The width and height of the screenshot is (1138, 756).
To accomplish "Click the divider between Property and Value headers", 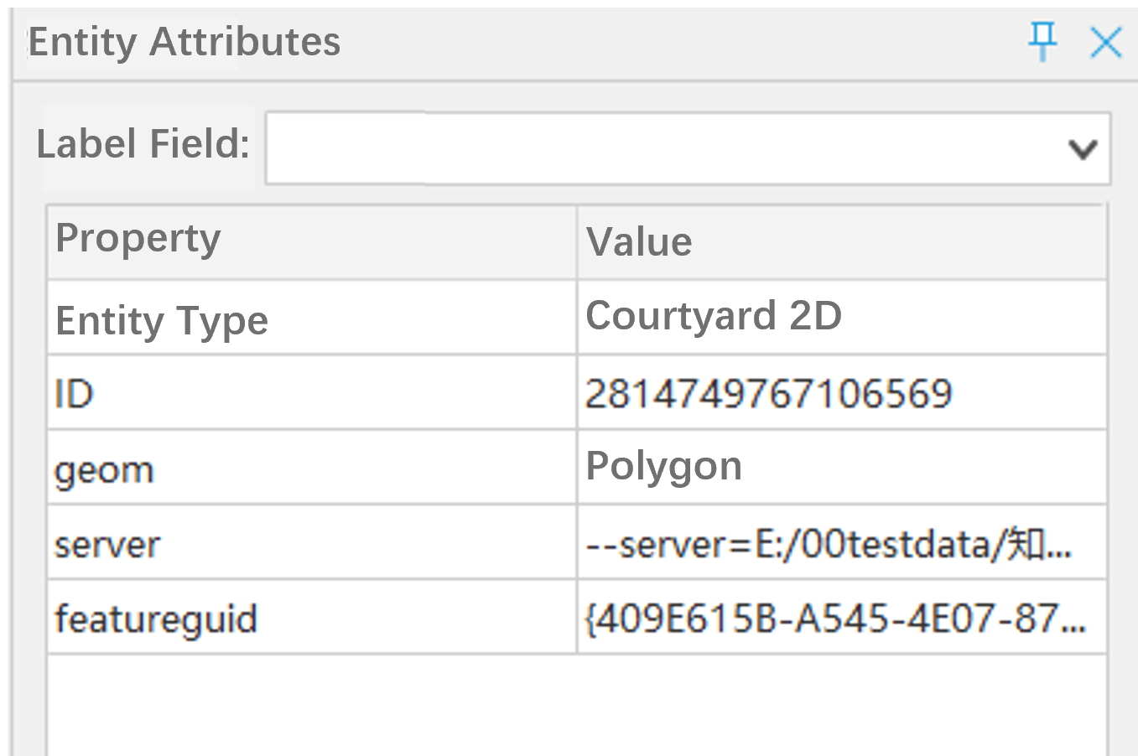I will [x=577, y=241].
